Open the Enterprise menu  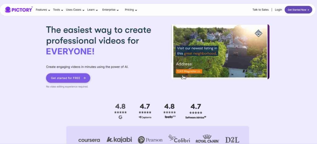[x=109, y=10]
